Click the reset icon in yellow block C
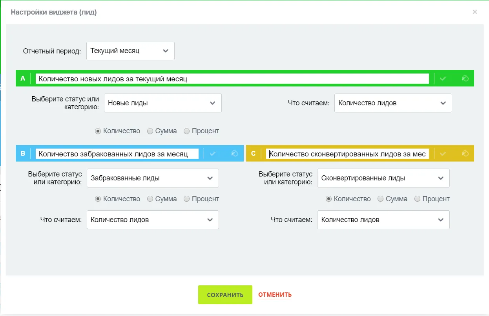Viewport: 489px width, 316px height. point(465,154)
